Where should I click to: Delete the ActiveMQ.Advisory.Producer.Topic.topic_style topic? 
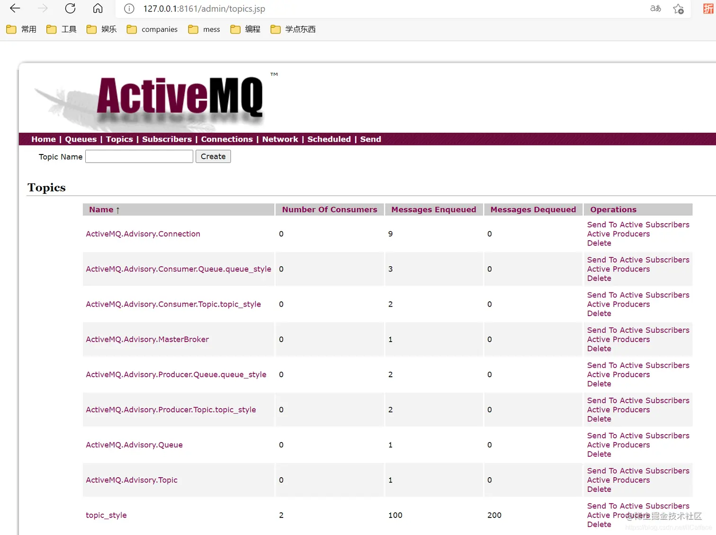pyautogui.click(x=599, y=419)
